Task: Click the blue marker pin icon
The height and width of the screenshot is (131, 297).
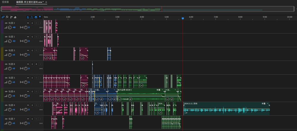Action: pyautogui.click(x=40, y=17)
